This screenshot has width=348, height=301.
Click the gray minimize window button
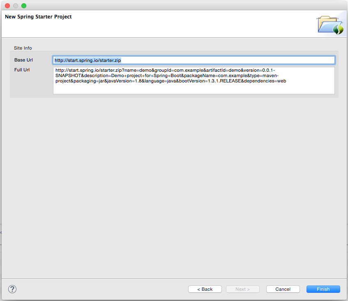pos(16,6)
